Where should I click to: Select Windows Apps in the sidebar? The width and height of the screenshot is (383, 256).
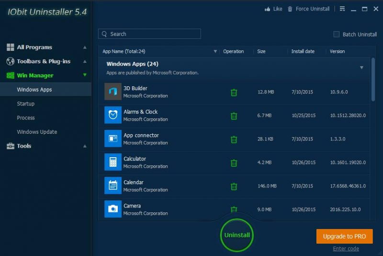point(45,90)
